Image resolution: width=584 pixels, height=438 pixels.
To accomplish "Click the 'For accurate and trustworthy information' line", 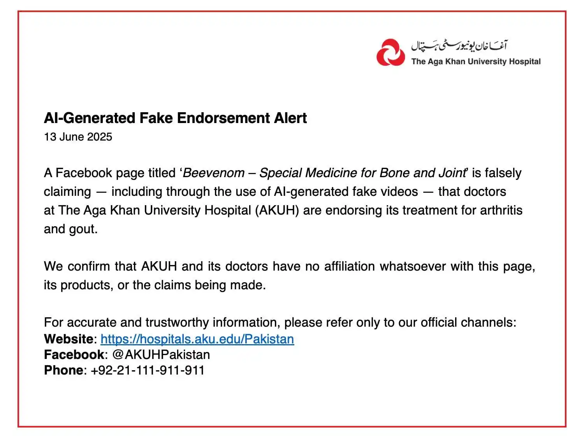I will [x=280, y=323].
